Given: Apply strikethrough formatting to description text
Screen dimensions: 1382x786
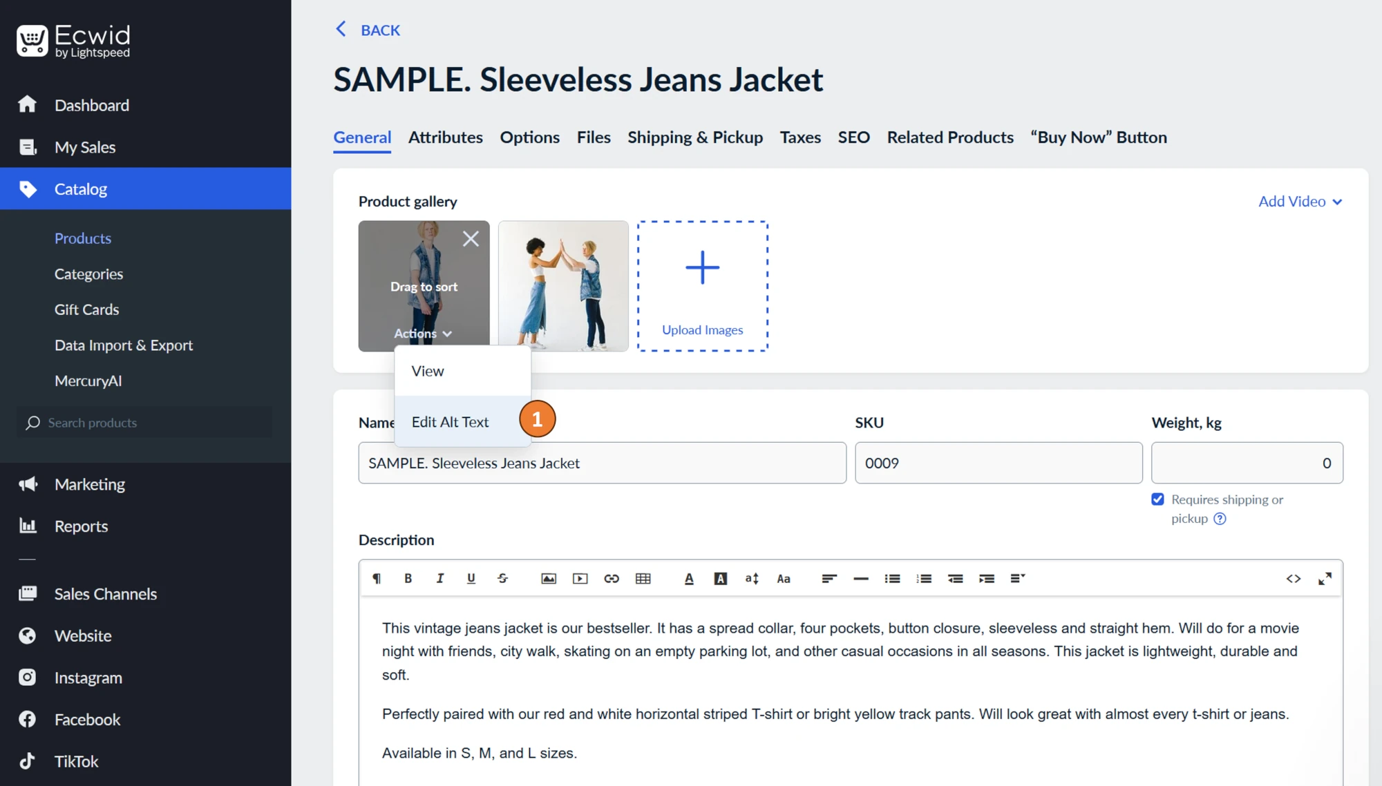Looking at the screenshot, I should click(503, 578).
